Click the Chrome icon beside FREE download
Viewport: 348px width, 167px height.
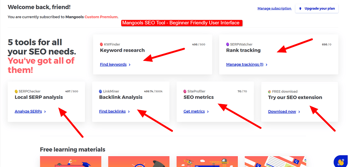(x=270, y=91)
